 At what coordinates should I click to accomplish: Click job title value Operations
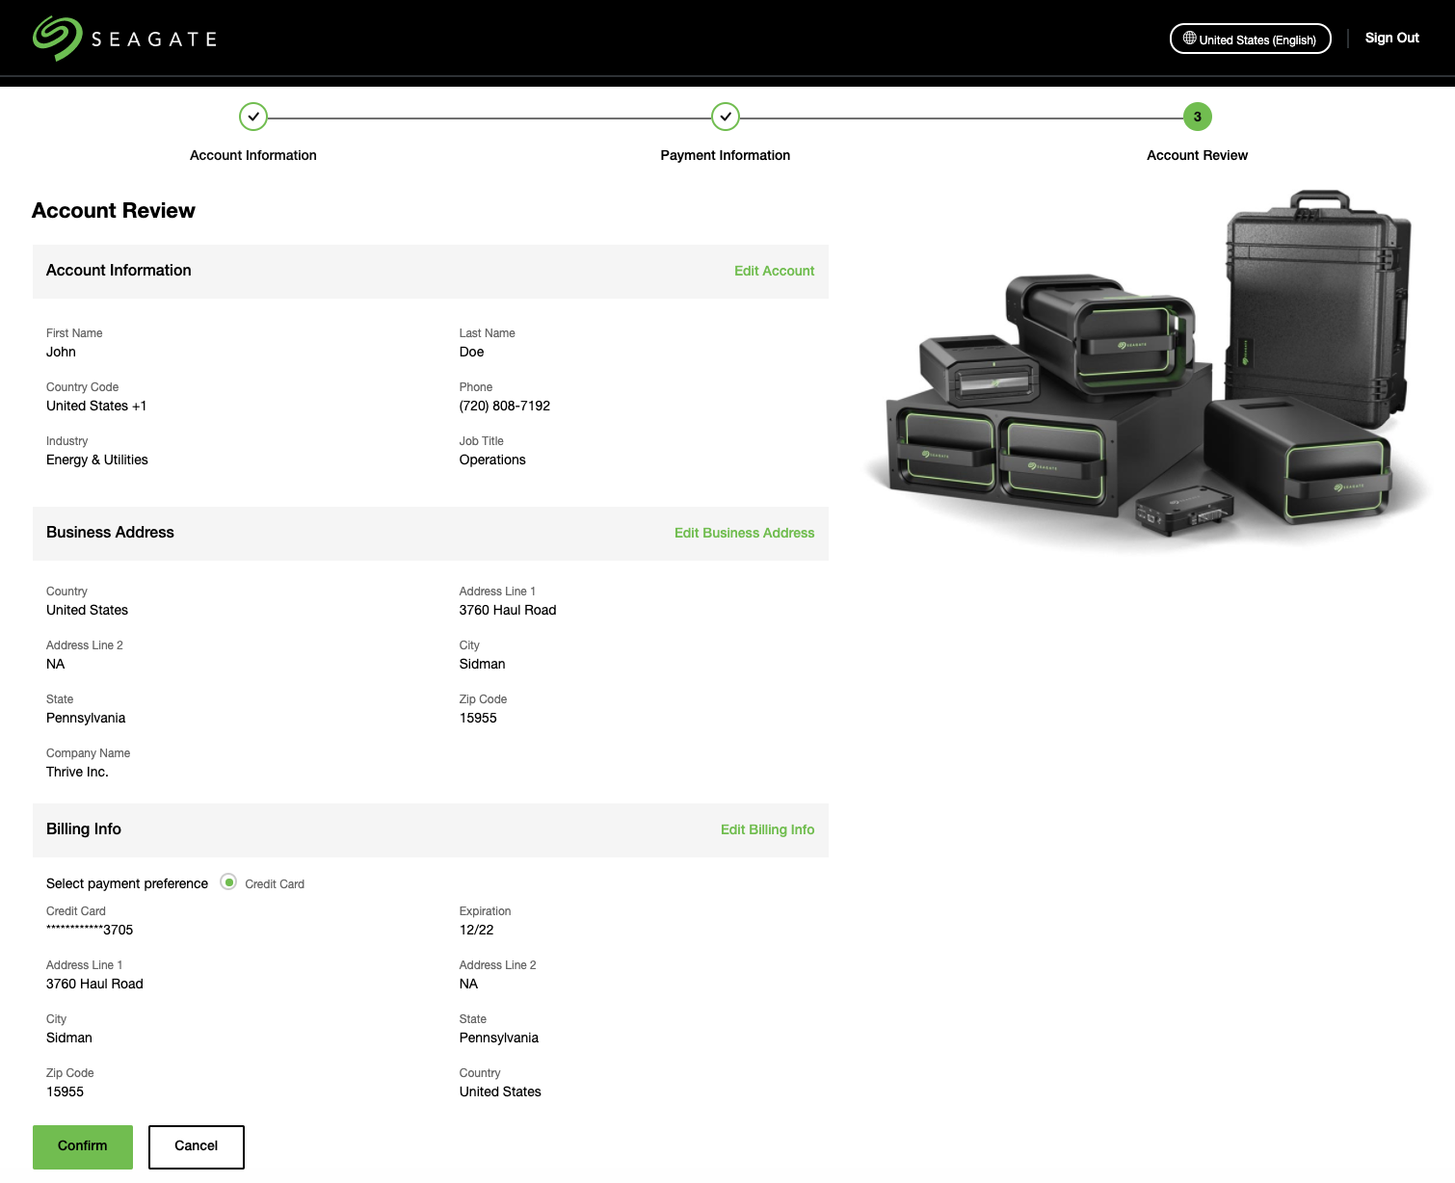point(492,460)
